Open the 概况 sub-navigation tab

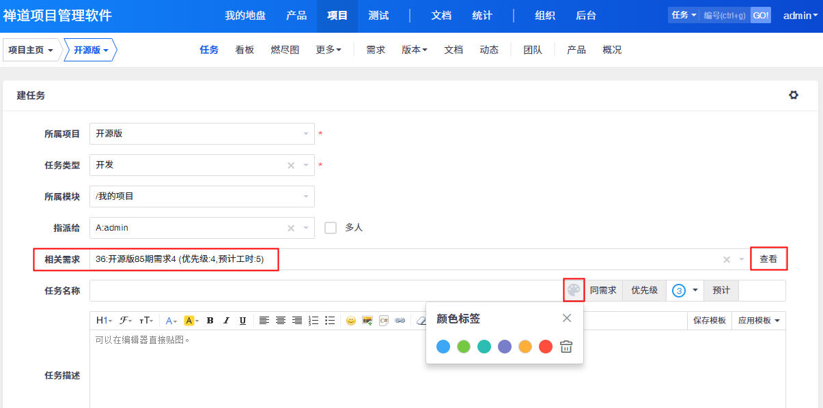[x=612, y=50]
